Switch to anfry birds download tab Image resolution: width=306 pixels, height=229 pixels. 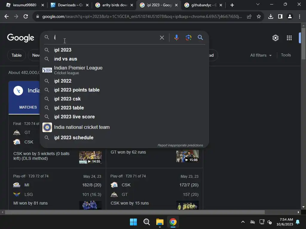coord(114,5)
